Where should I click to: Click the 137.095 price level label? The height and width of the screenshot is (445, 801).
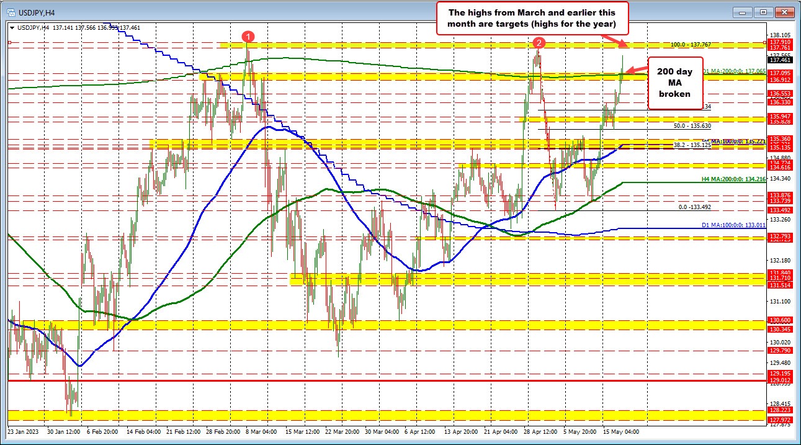(x=779, y=73)
